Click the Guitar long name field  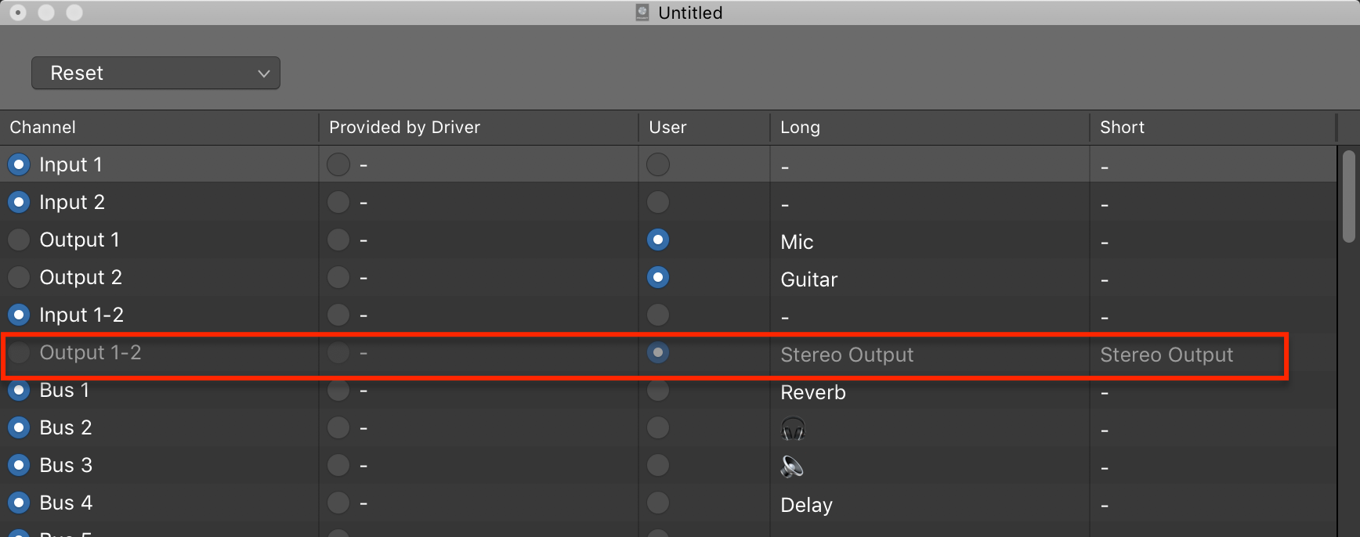tap(808, 279)
